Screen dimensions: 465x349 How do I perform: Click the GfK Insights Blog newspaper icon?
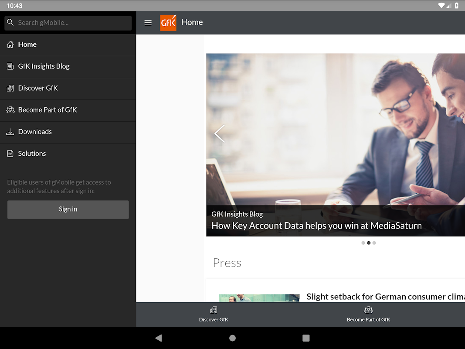10,66
